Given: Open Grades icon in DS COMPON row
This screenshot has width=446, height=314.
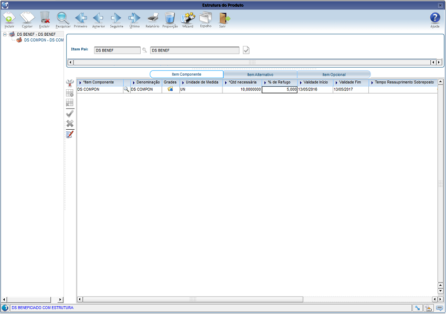Looking at the screenshot, I should (170, 89).
